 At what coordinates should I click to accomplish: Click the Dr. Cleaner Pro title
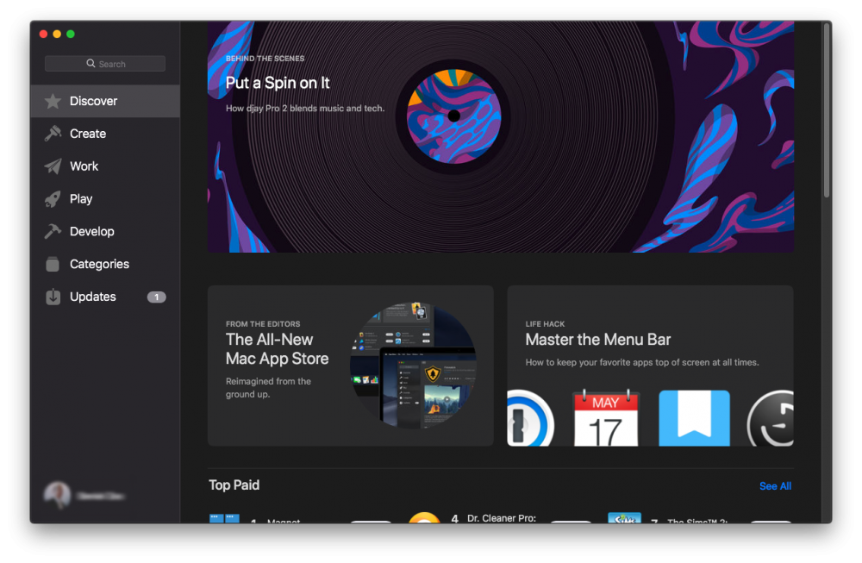[502, 518]
